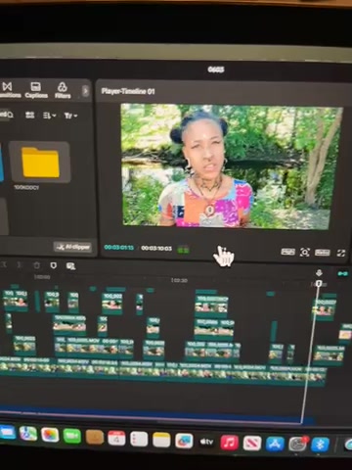Expand more tabs with the arrow
This screenshot has height=470, width=352.
pyautogui.click(x=85, y=91)
